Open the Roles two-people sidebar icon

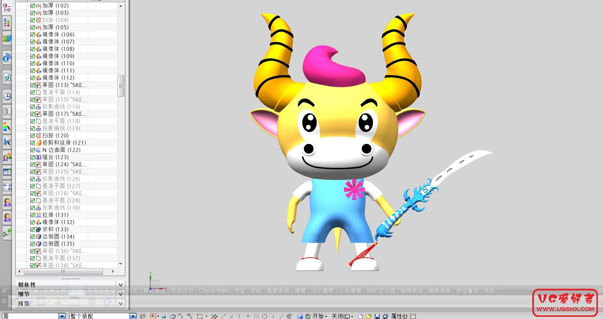7,157
